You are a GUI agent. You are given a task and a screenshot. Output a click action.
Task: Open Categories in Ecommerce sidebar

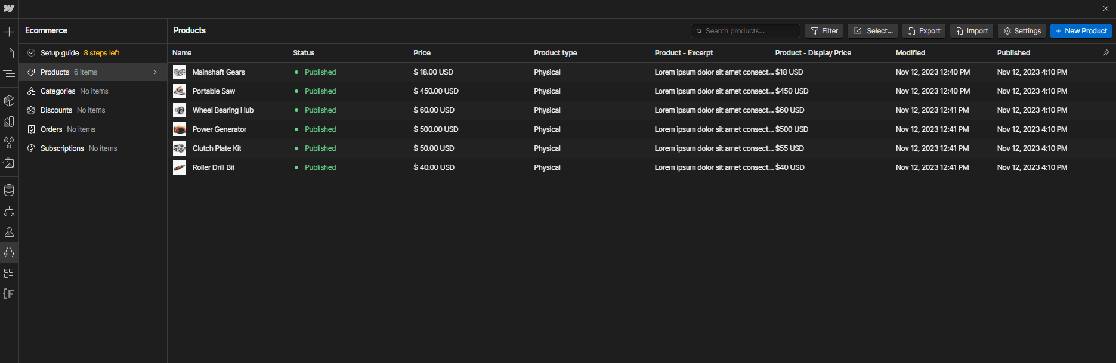tap(93, 91)
